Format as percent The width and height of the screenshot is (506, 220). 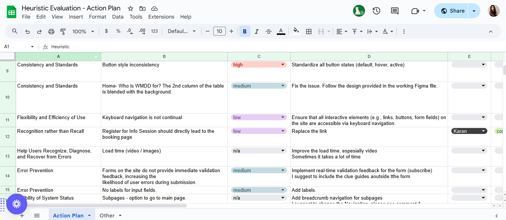[118, 31]
